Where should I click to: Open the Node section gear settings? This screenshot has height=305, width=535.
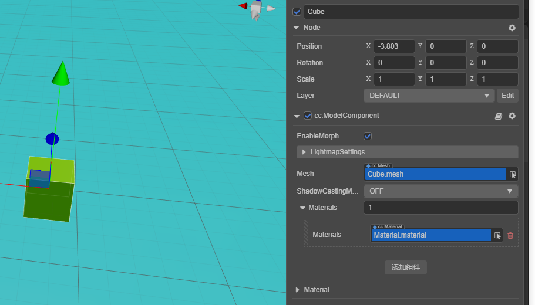(x=512, y=28)
